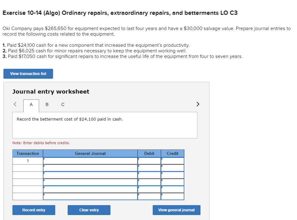The image size is (297, 220).
Task: Open second row General Journal account dropdown
Action: [x=90, y=168]
